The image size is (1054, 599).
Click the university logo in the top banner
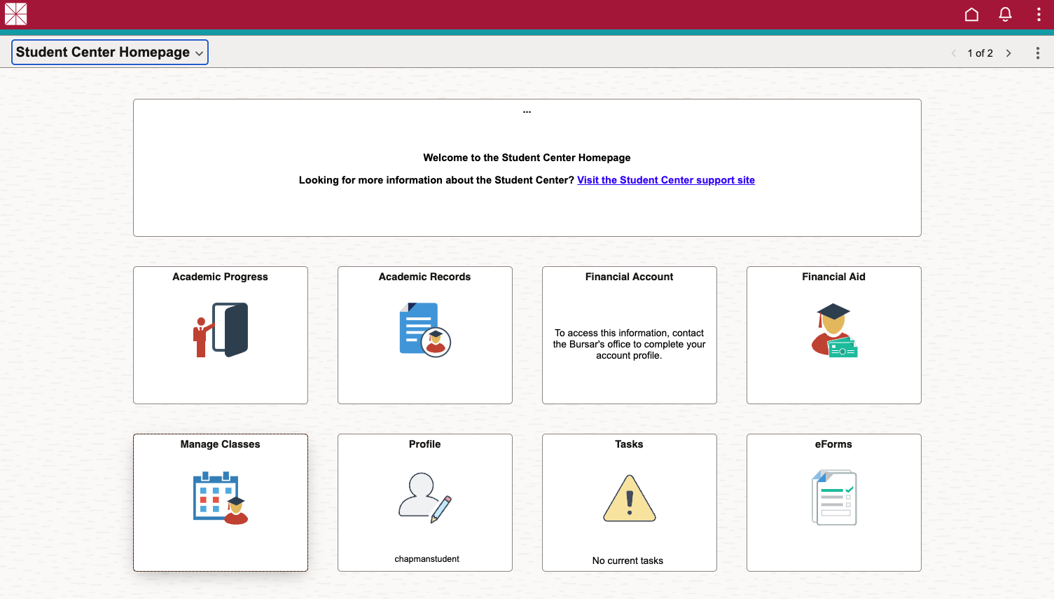coord(15,14)
